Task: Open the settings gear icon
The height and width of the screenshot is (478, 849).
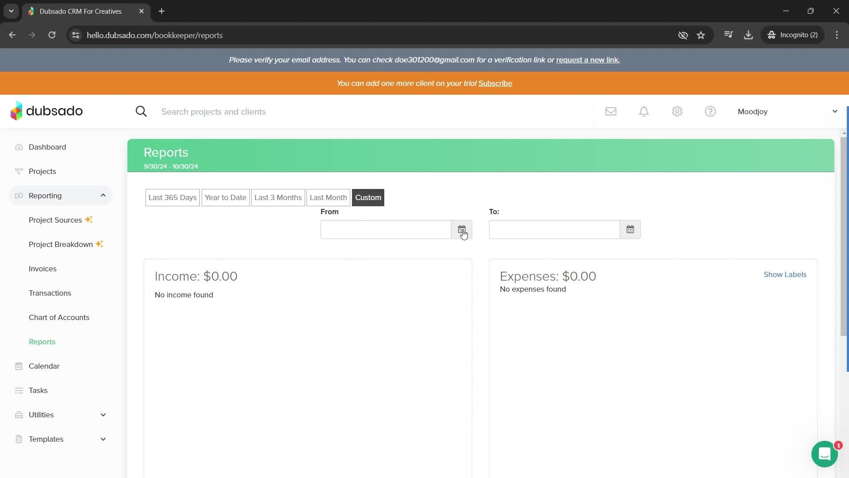Action: click(677, 112)
